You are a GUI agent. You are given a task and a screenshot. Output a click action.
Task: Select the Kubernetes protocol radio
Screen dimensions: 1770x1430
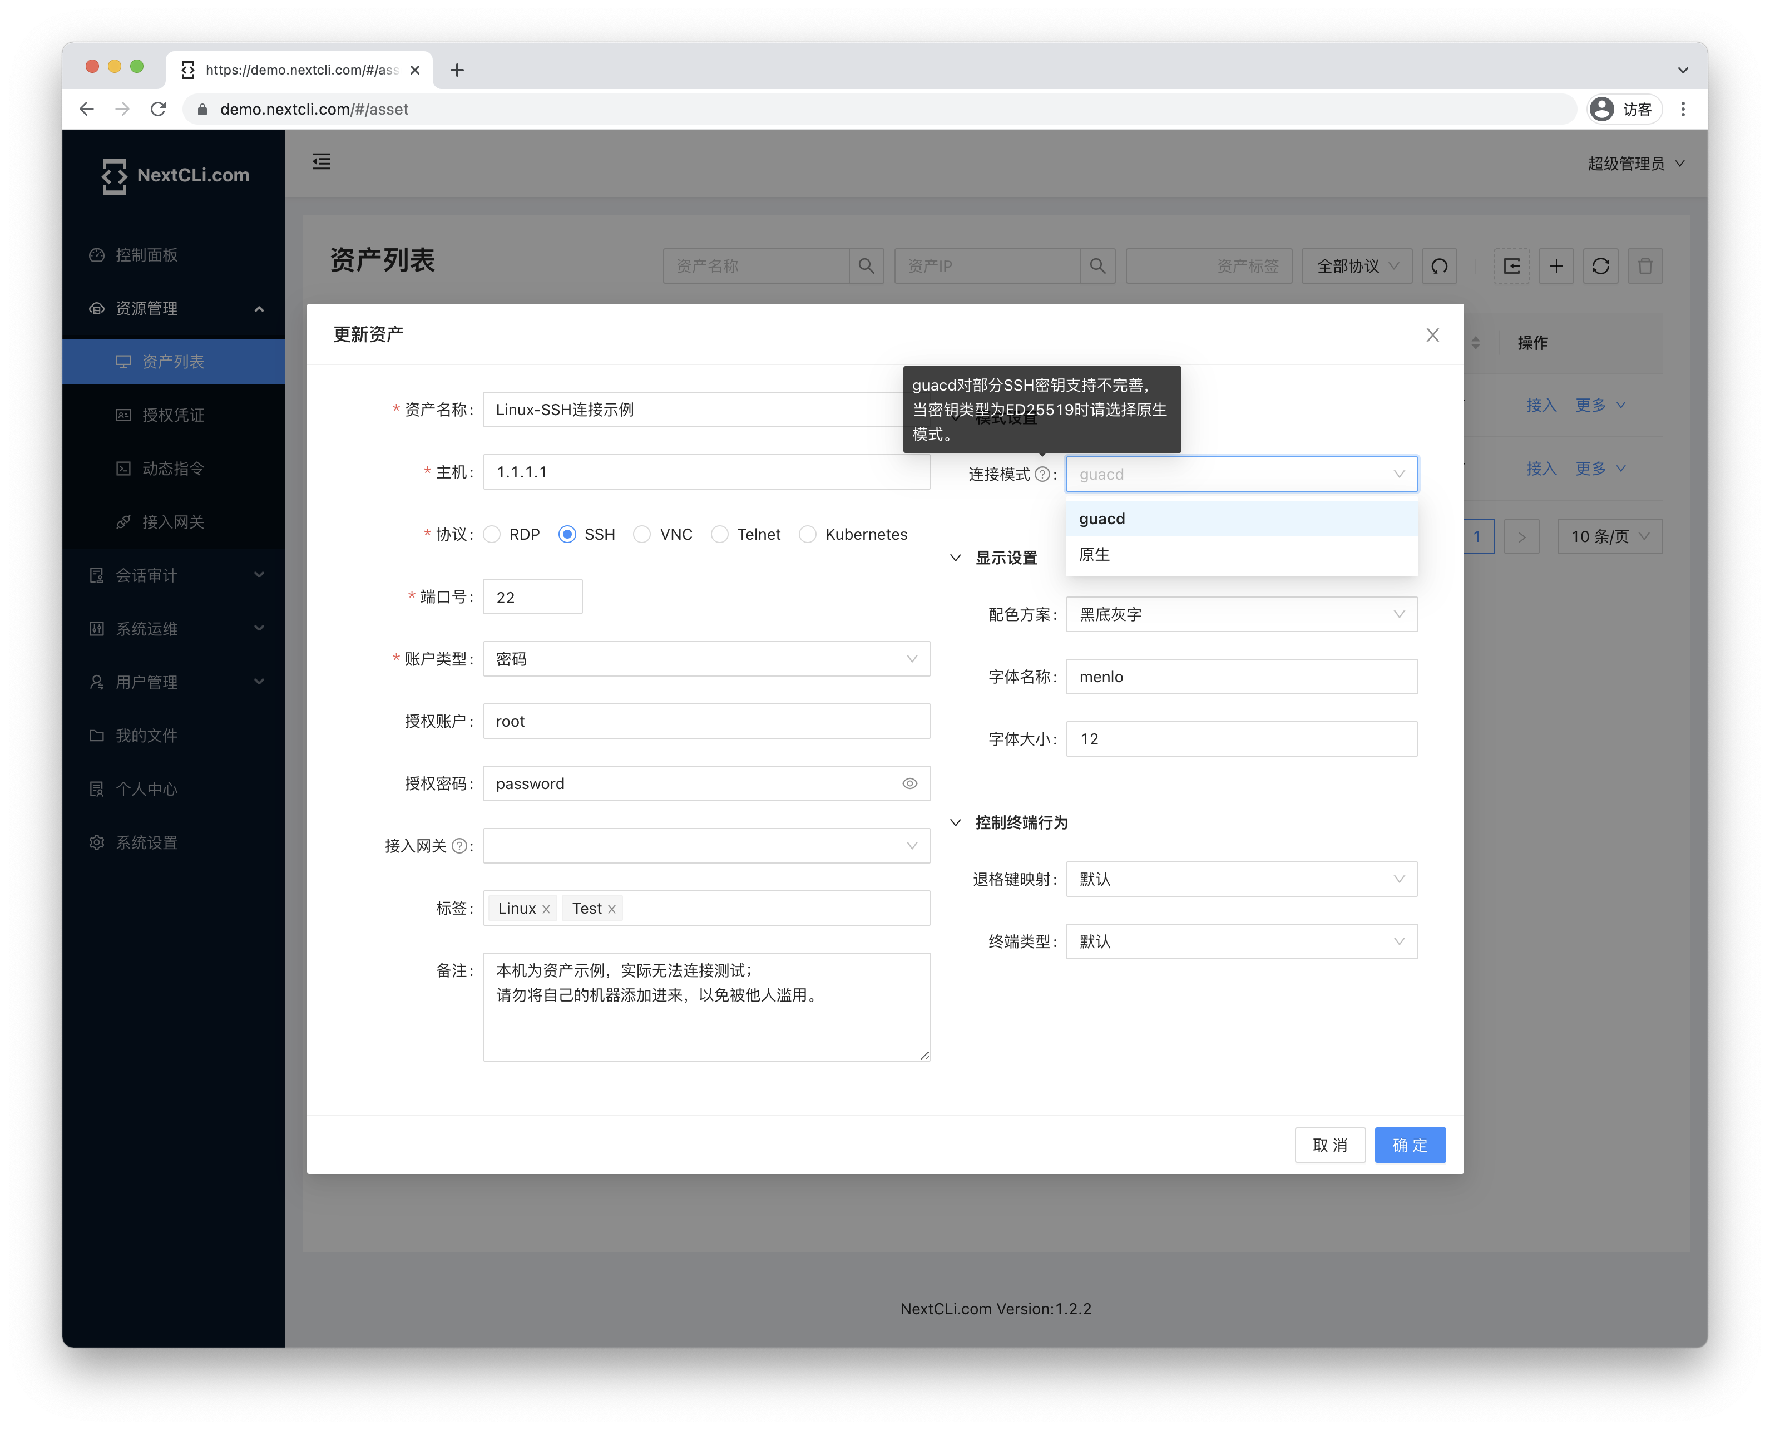click(808, 535)
